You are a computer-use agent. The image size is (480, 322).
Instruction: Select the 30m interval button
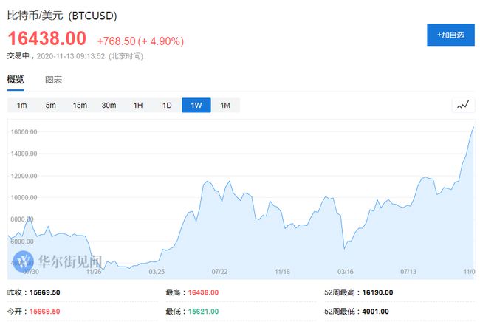coord(109,106)
